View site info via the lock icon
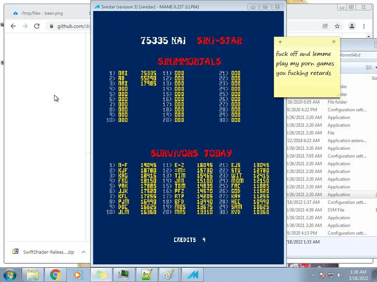The height and width of the screenshot is (282, 377). 51,26
